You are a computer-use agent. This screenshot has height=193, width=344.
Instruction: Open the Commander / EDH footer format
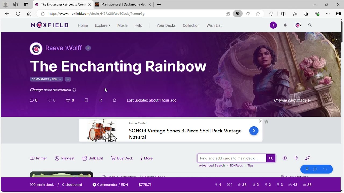click(110, 185)
